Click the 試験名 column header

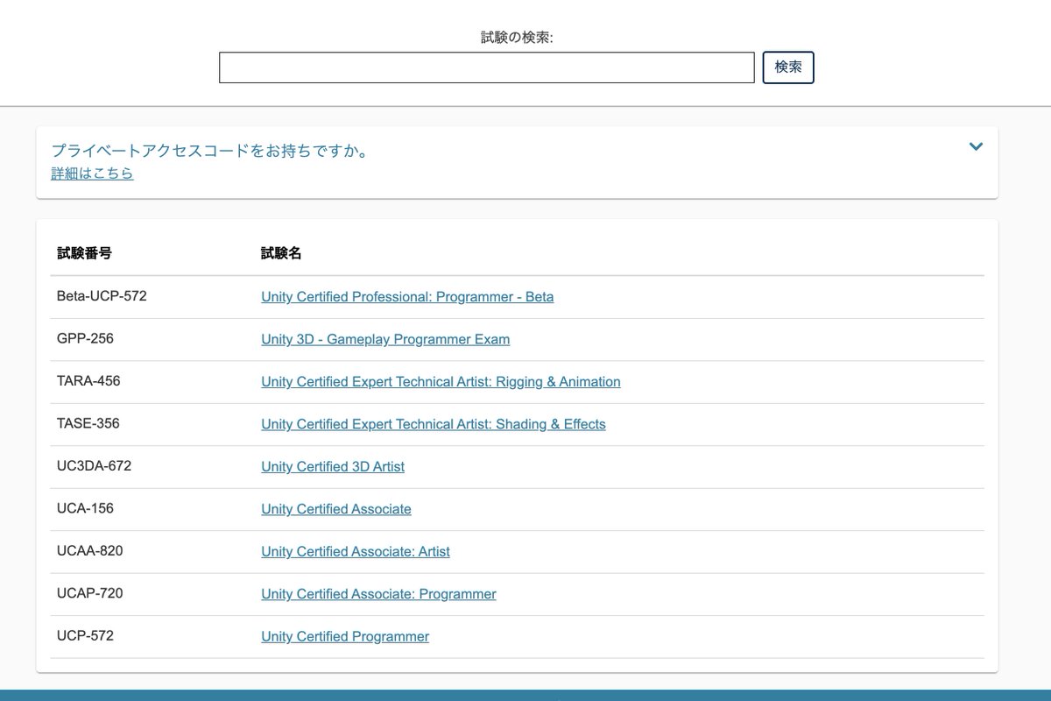point(281,253)
